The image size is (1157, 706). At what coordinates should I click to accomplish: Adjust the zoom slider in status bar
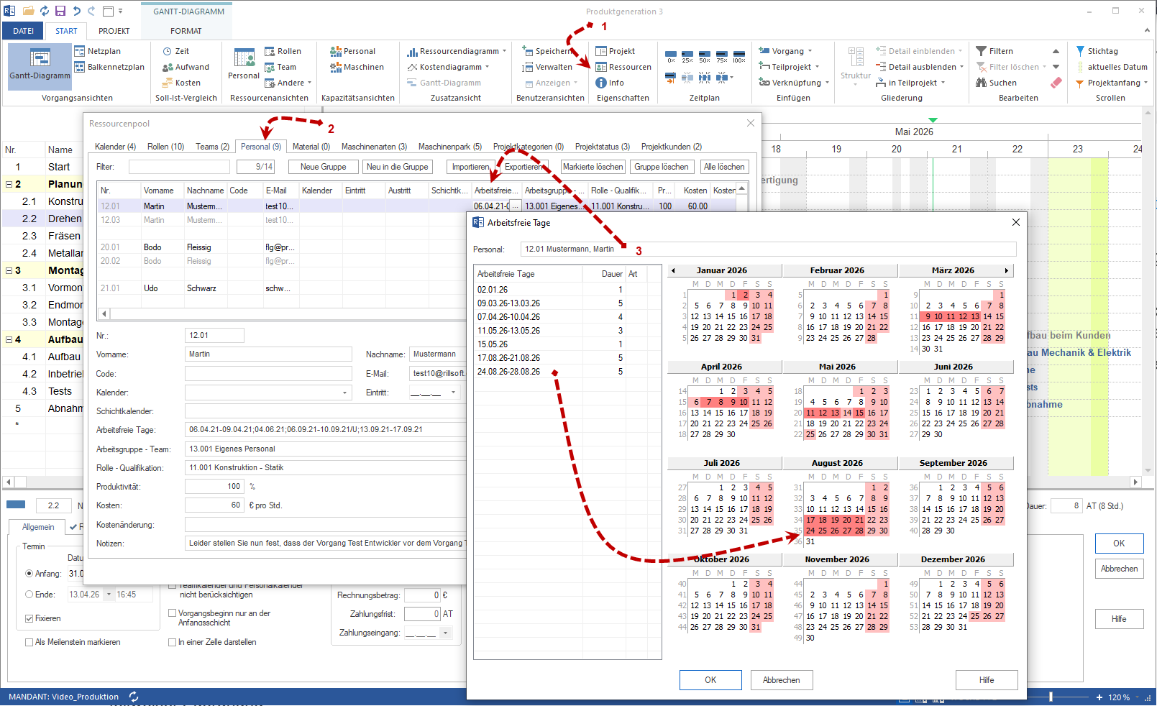point(1051,697)
